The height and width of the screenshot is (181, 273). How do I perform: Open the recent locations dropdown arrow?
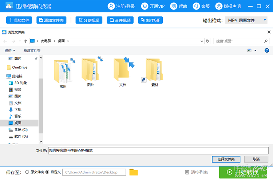point(20,41)
